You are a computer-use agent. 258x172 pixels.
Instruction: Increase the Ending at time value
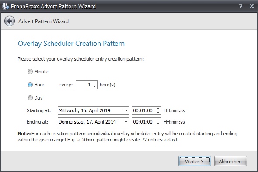click(x=158, y=120)
